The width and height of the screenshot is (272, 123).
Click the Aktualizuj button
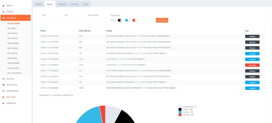[162, 20]
